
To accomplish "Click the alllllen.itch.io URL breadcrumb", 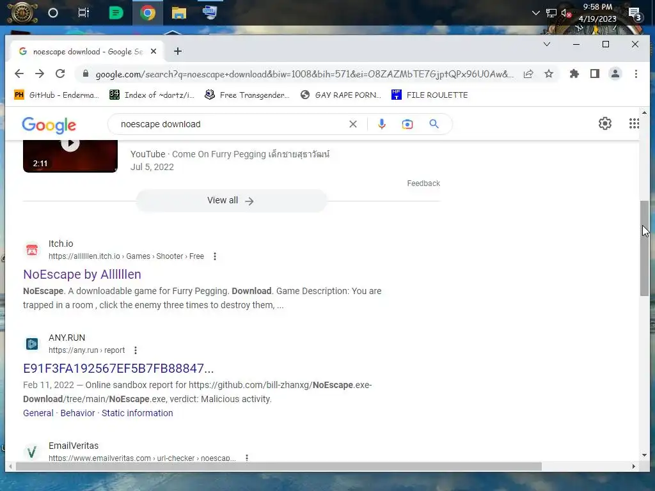I will click(126, 256).
